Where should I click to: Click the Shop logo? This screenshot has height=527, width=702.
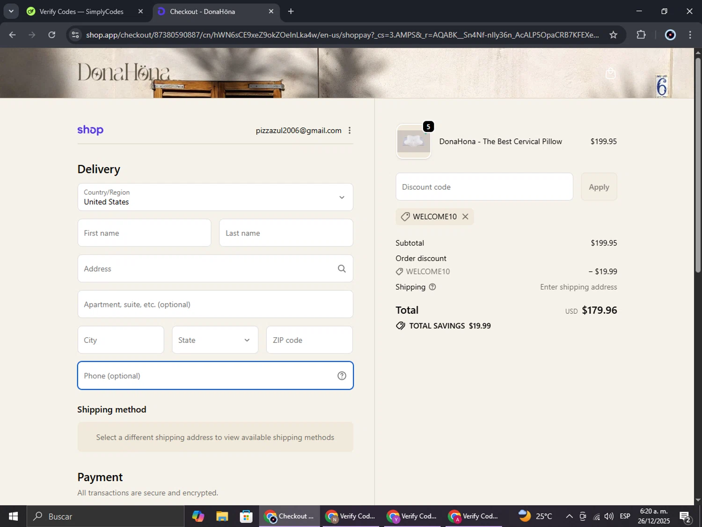point(90,130)
